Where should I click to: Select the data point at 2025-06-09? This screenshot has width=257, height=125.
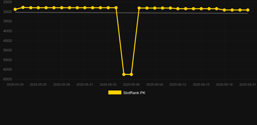155,8
